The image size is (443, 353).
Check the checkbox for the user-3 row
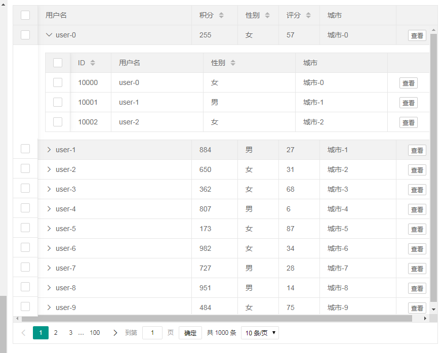25,189
